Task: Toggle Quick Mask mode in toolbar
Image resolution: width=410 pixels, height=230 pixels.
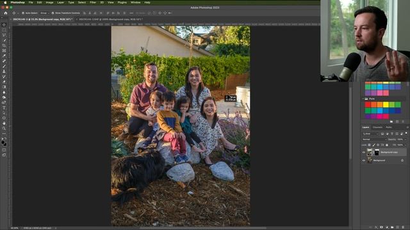Action: (x=4, y=150)
